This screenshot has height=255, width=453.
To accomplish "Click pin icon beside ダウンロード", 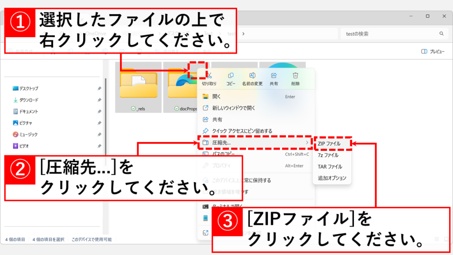I will click(99, 100).
